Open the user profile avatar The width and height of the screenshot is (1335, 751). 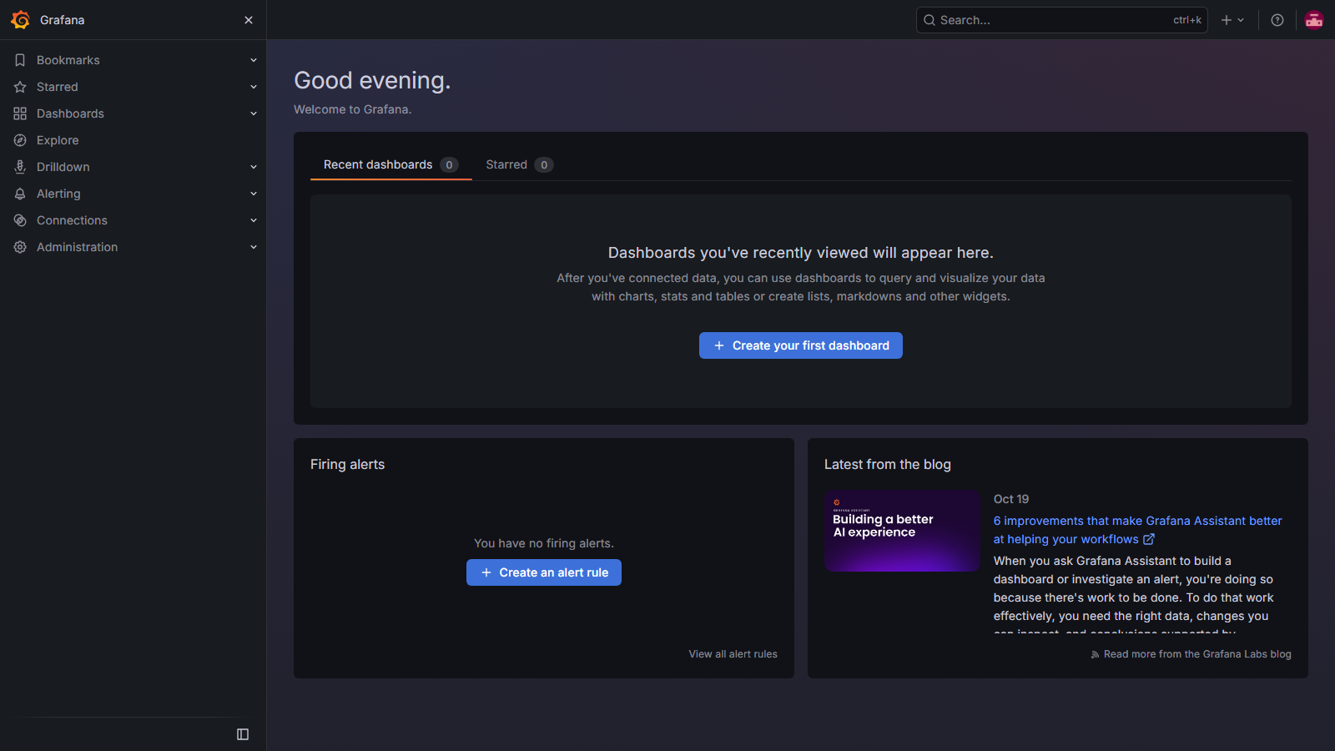click(x=1314, y=20)
